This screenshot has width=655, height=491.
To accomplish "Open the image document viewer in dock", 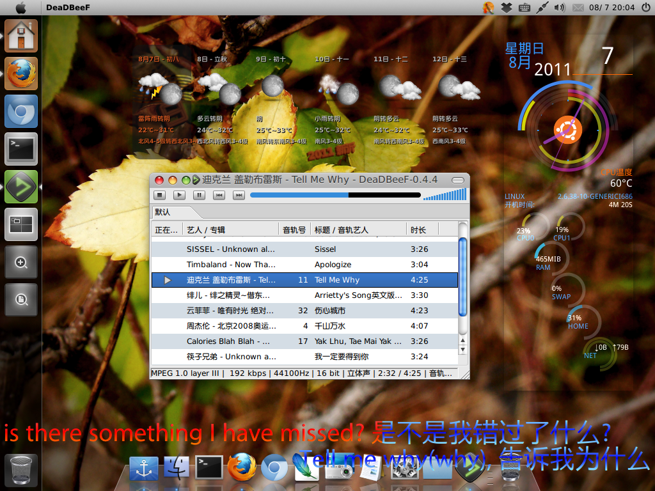I will coord(370,467).
